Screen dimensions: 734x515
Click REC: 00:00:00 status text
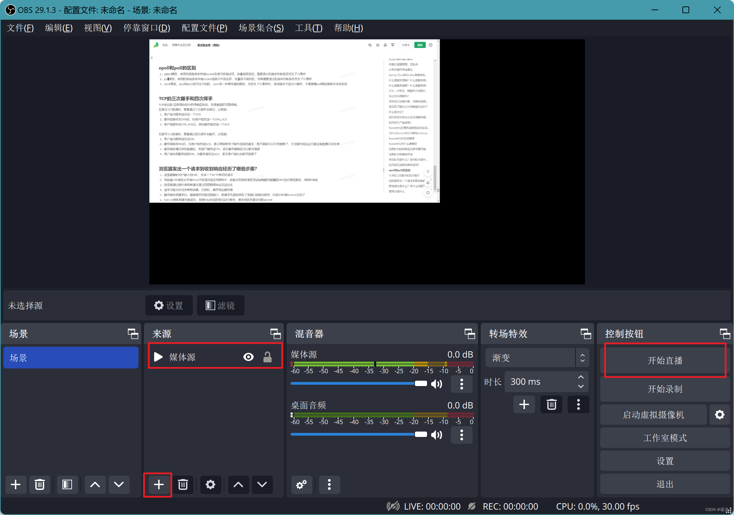tap(510, 506)
